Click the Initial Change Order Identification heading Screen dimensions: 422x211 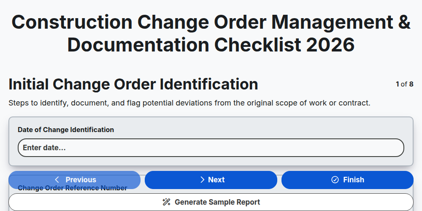pos(133,84)
